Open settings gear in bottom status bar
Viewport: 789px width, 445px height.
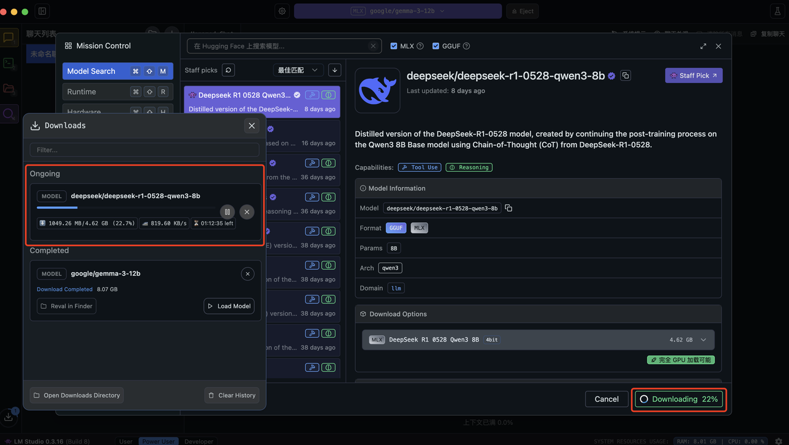[779, 441]
